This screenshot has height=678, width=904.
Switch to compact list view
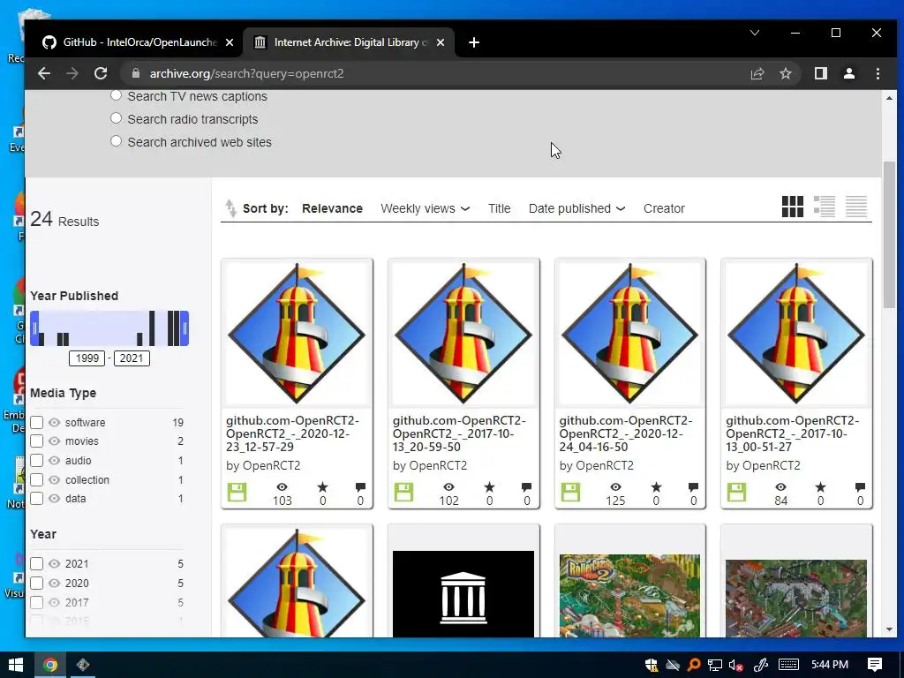856,207
